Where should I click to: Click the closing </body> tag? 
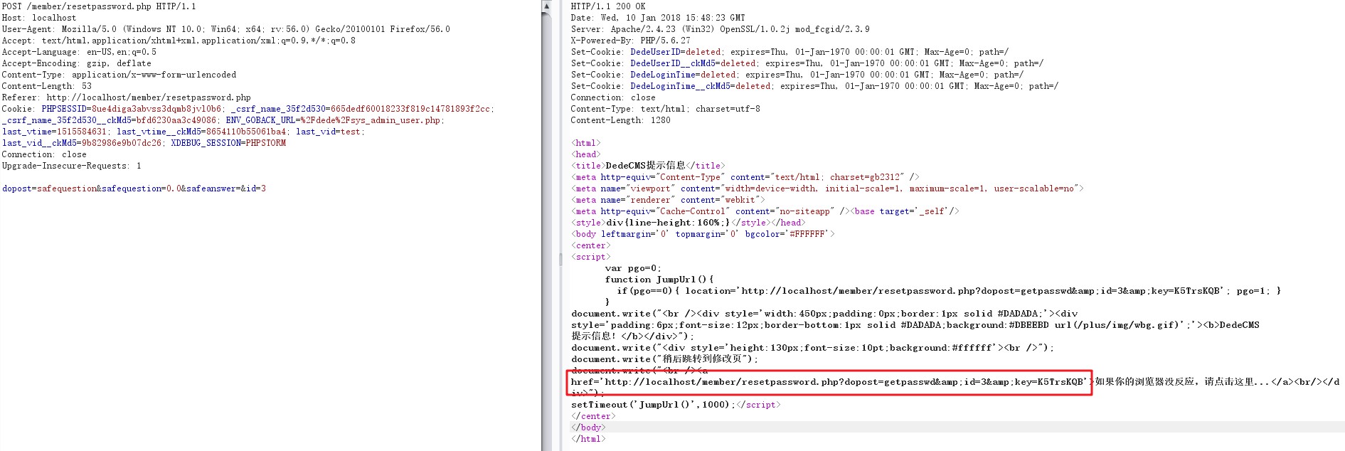(x=588, y=428)
